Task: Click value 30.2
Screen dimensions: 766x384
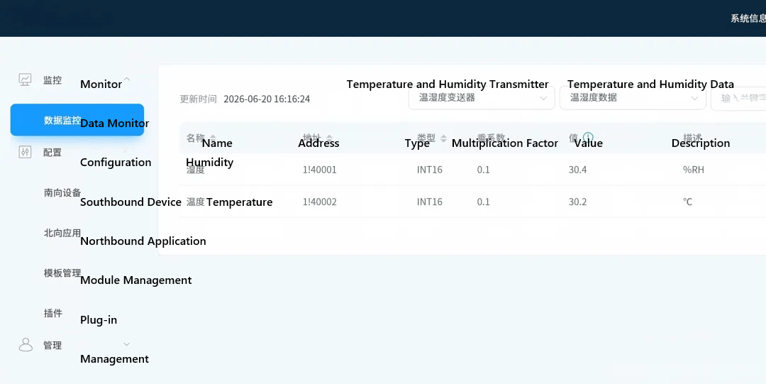Action: [x=577, y=202]
